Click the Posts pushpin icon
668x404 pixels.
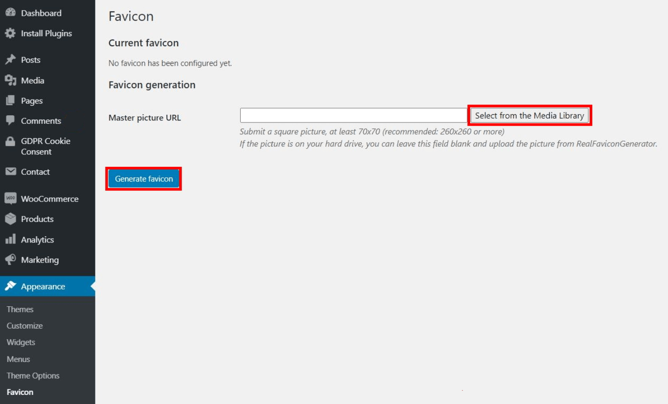click(10, 60)
